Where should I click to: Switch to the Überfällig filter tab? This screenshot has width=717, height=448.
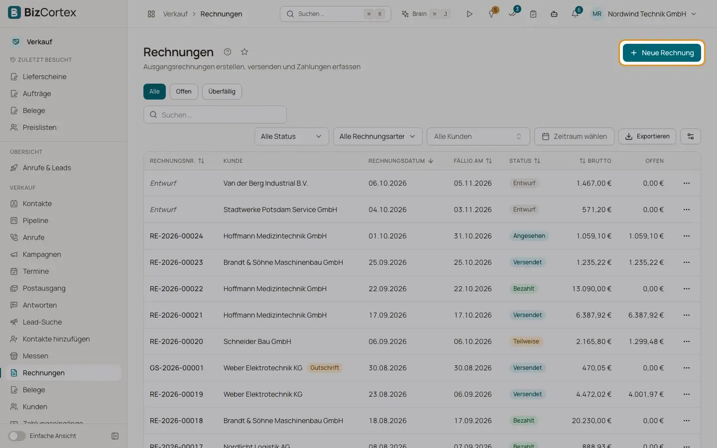222,92
